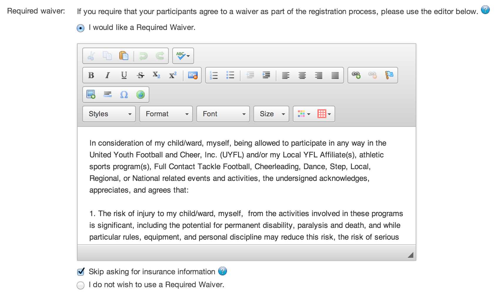
Task: Click inside the waiver text editing area
Action: [x=247, y=186]
